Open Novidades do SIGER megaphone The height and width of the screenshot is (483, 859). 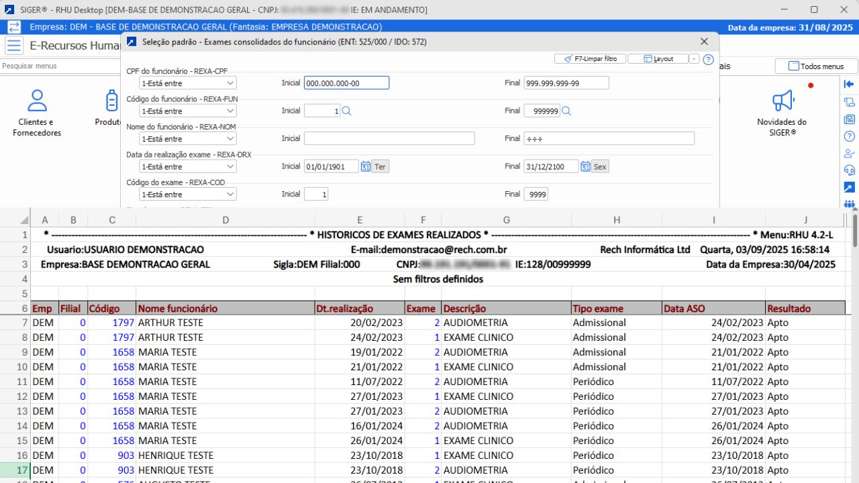(782, 113)
